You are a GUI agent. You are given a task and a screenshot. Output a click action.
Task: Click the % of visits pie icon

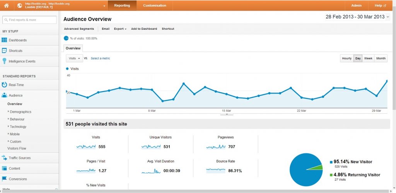coord(66,38)
